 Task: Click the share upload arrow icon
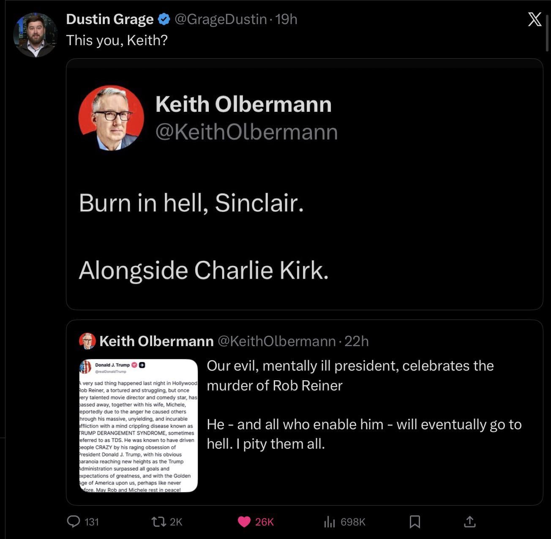point(470,522)
